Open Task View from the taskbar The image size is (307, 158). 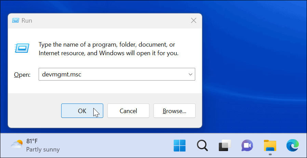coord(225,146)
